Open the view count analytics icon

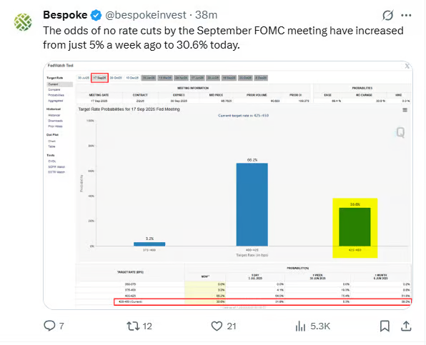(300, 326)
